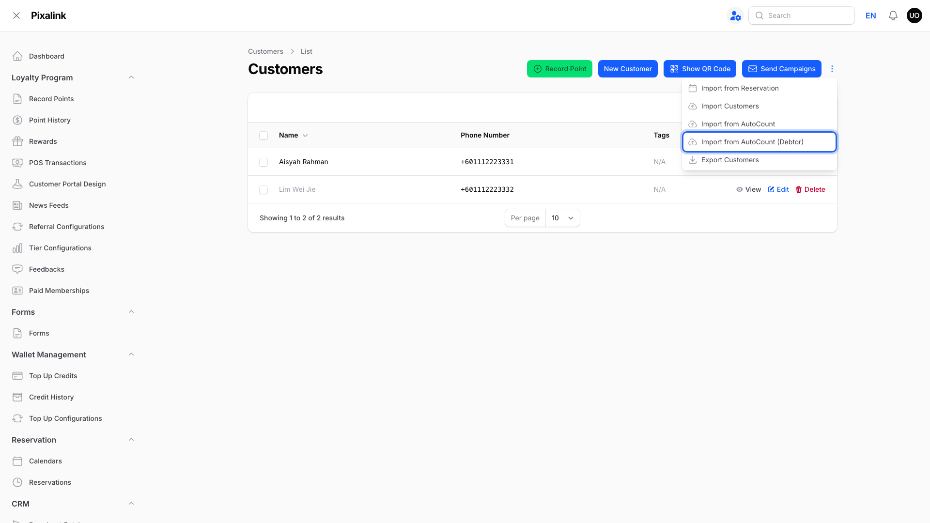Check the box for Aisyah Rahman
This screenshot has height=523, width=930.
(x=263, y=162)
